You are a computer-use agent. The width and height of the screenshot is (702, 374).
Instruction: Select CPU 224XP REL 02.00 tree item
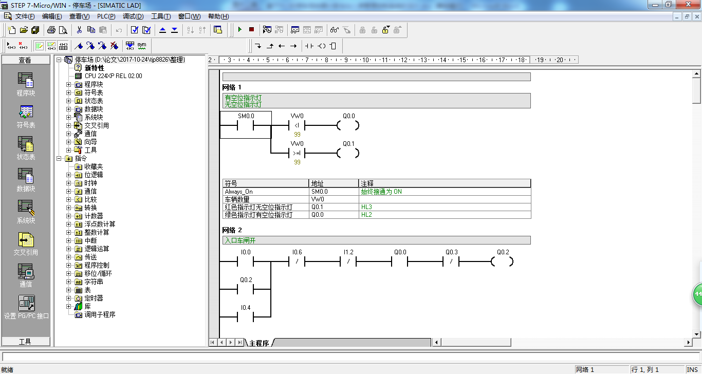coord(114,76)
